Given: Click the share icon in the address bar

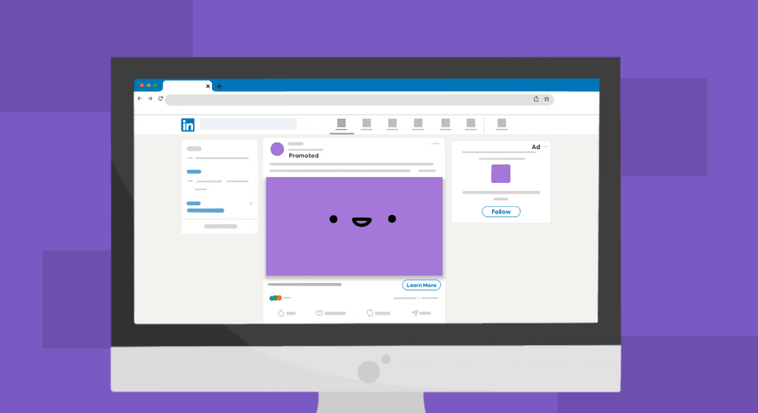Looking at the screenshot, I should click(536, 98).
